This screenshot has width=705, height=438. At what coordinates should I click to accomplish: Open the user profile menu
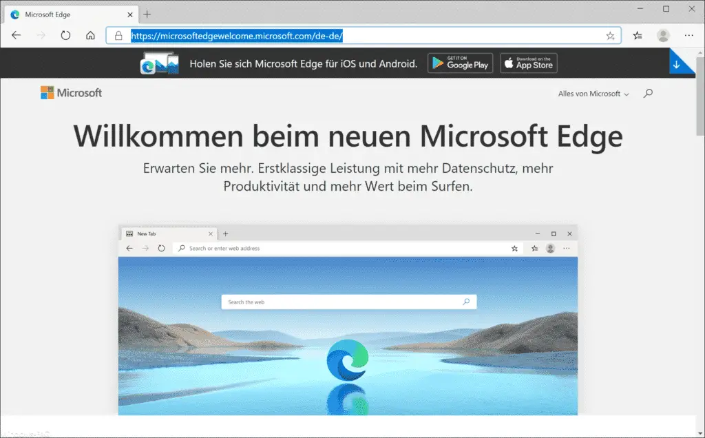[x=663, y=36]
